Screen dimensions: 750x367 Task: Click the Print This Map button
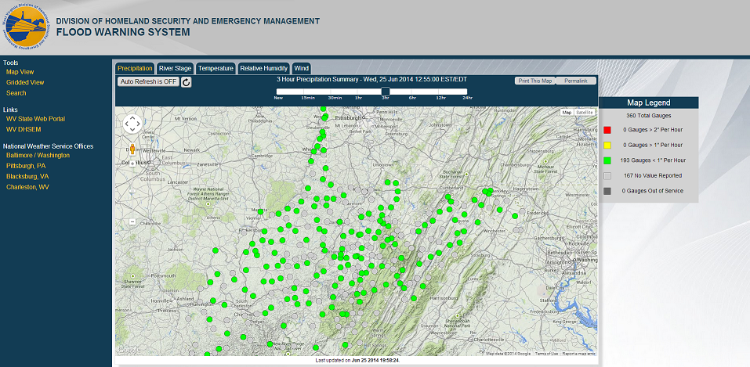click(535, 81)
